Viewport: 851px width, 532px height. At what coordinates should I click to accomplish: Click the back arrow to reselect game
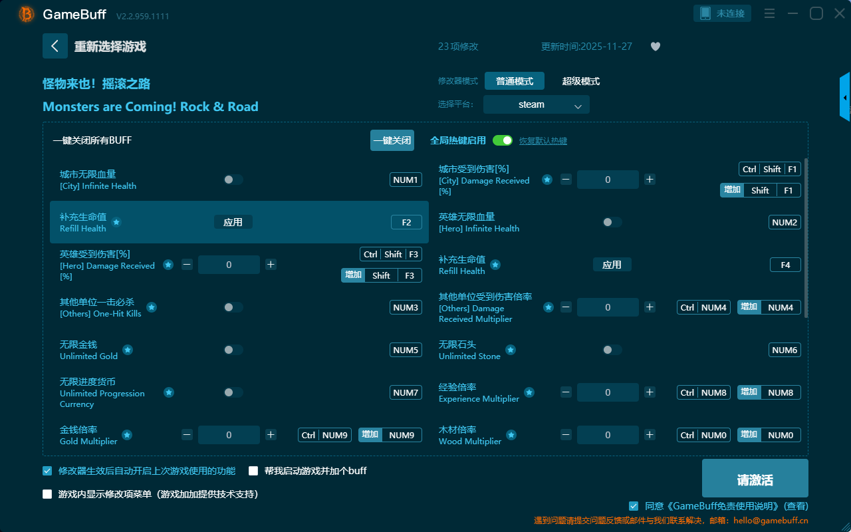(x=55, y=46)
